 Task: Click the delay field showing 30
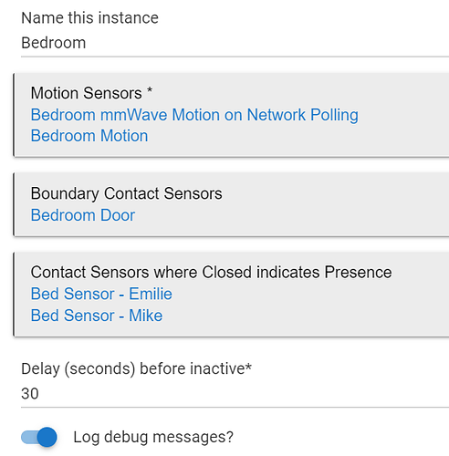(235, 394)
